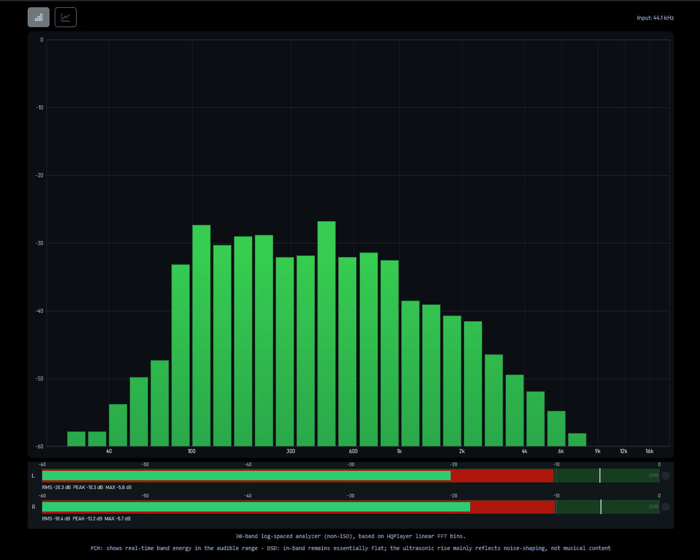The height and width of the screenshot is (560, 700).
Task: Click the R channel MAX -5.7 dB readout
Action: point(117,519)
